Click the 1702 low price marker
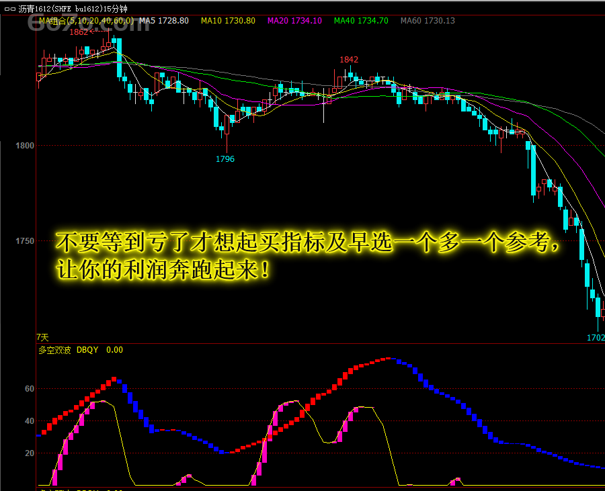 pyautogui.click(x=596, y=338)
